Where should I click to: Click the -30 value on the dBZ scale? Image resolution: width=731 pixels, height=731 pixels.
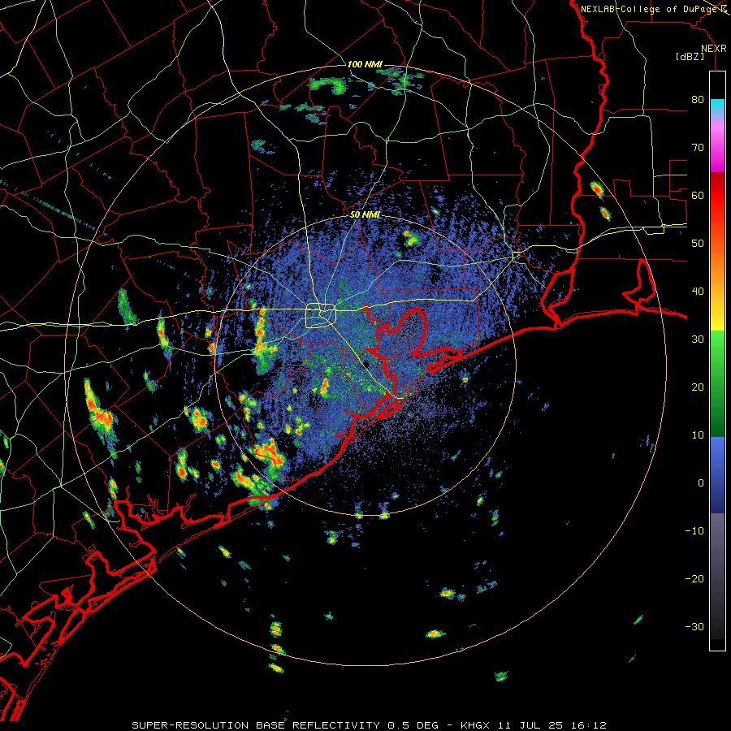[x=694, y=627]
